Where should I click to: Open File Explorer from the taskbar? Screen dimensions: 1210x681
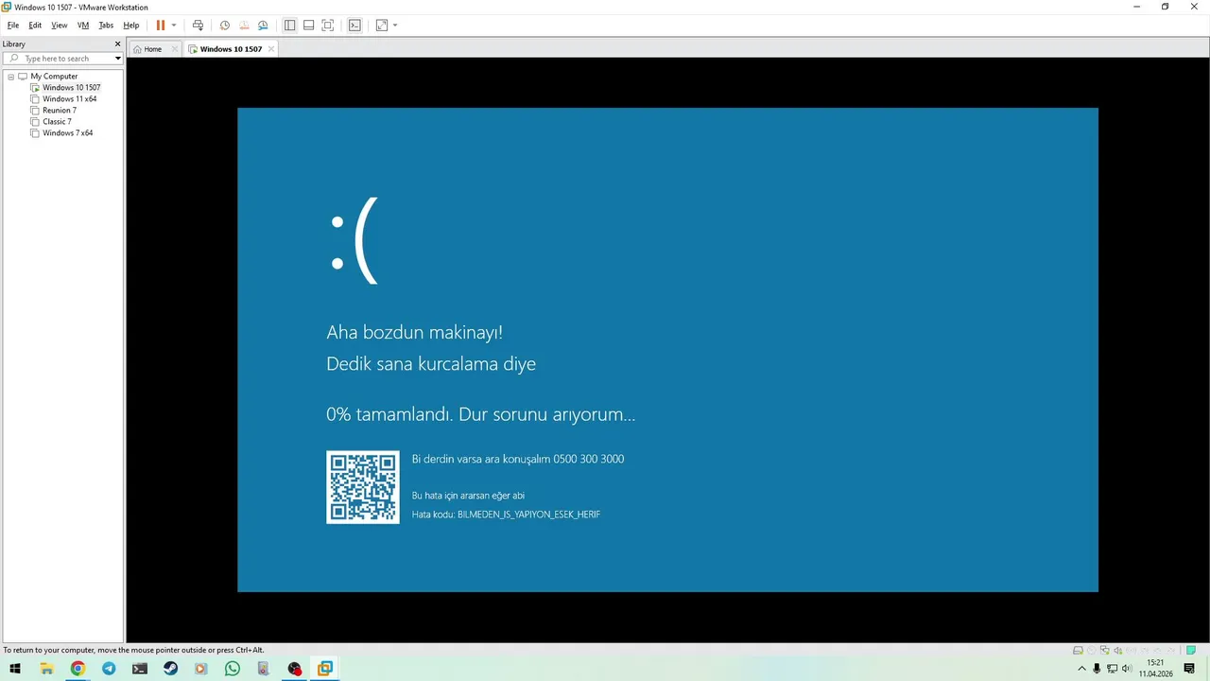point(46,669)
